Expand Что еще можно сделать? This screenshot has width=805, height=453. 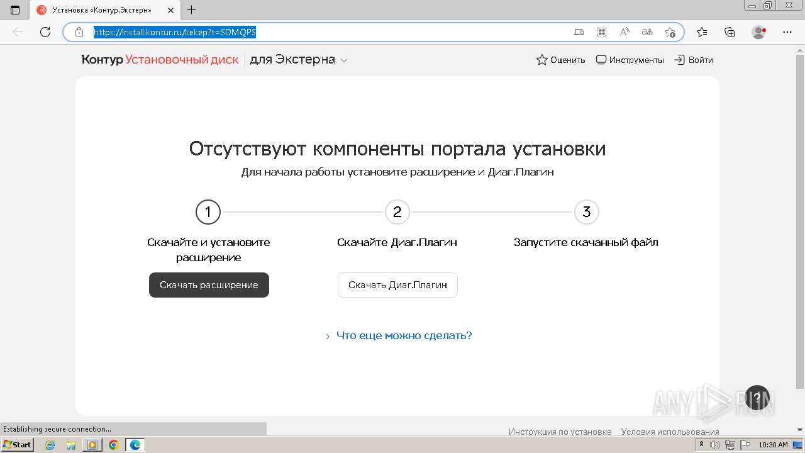(398, 335)
